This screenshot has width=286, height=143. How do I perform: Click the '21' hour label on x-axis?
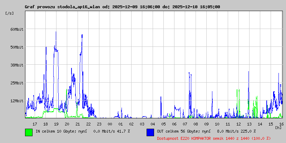tap(78, 124)
